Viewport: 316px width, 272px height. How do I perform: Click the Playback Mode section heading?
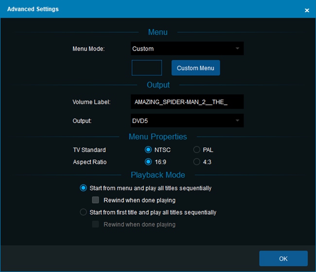[158, 175]
